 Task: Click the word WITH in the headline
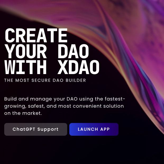coord(25,67)
